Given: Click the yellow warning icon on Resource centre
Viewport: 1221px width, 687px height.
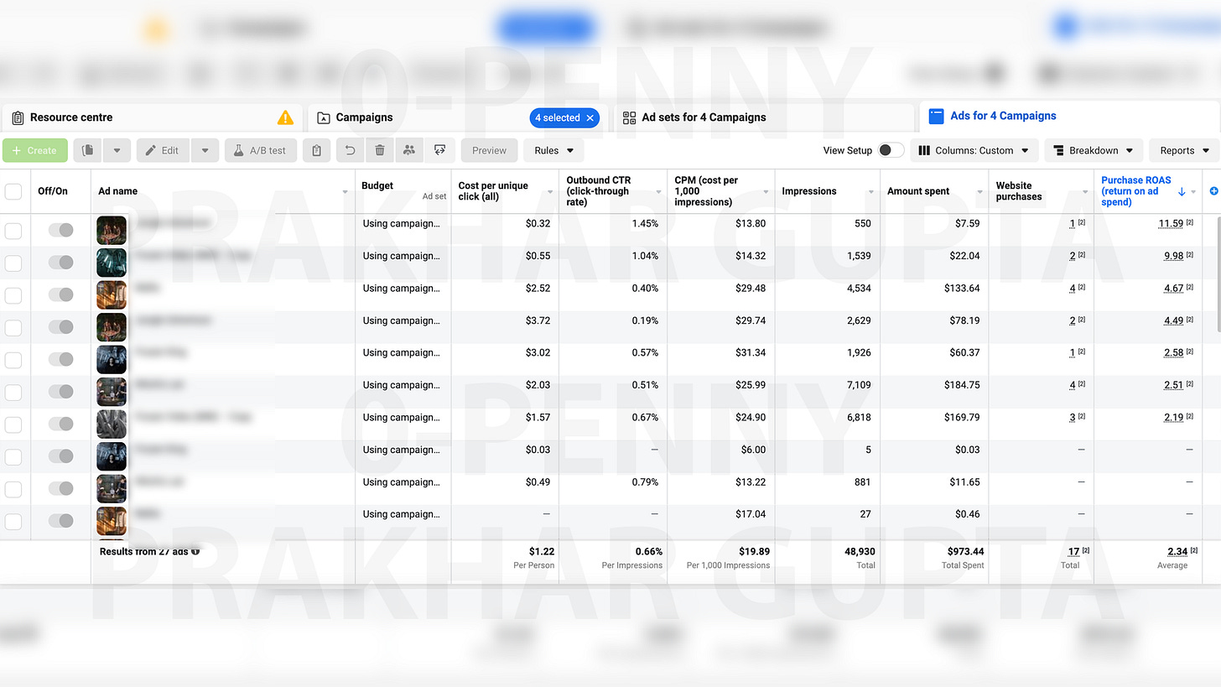Looking at the screenshot, I should click(285, 117).
